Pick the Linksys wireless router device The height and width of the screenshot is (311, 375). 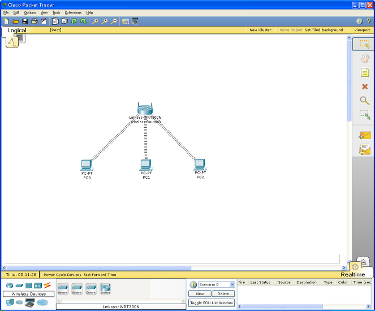tap(105, 288)
